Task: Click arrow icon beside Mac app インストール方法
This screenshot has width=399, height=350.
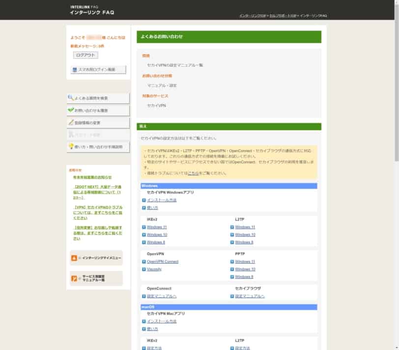Action: click(x=144, y=322)
